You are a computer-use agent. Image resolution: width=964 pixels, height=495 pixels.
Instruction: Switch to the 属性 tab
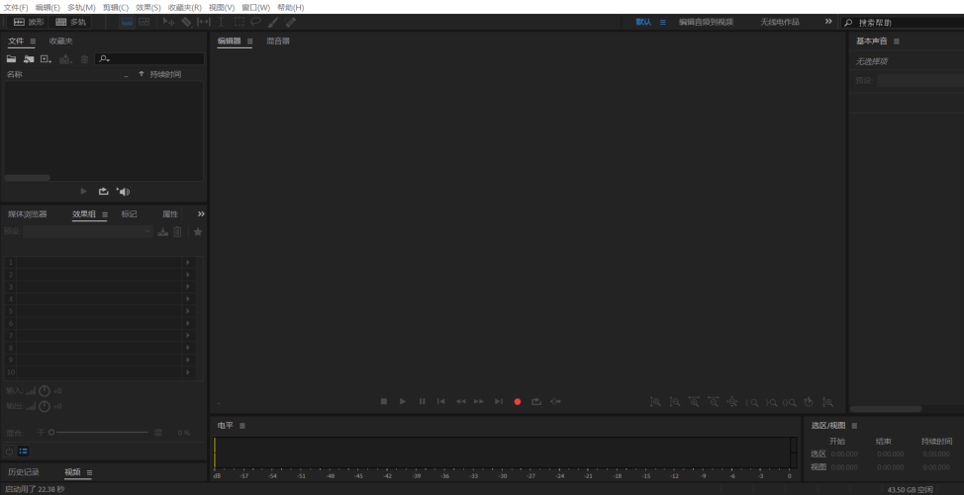[170, 214]
